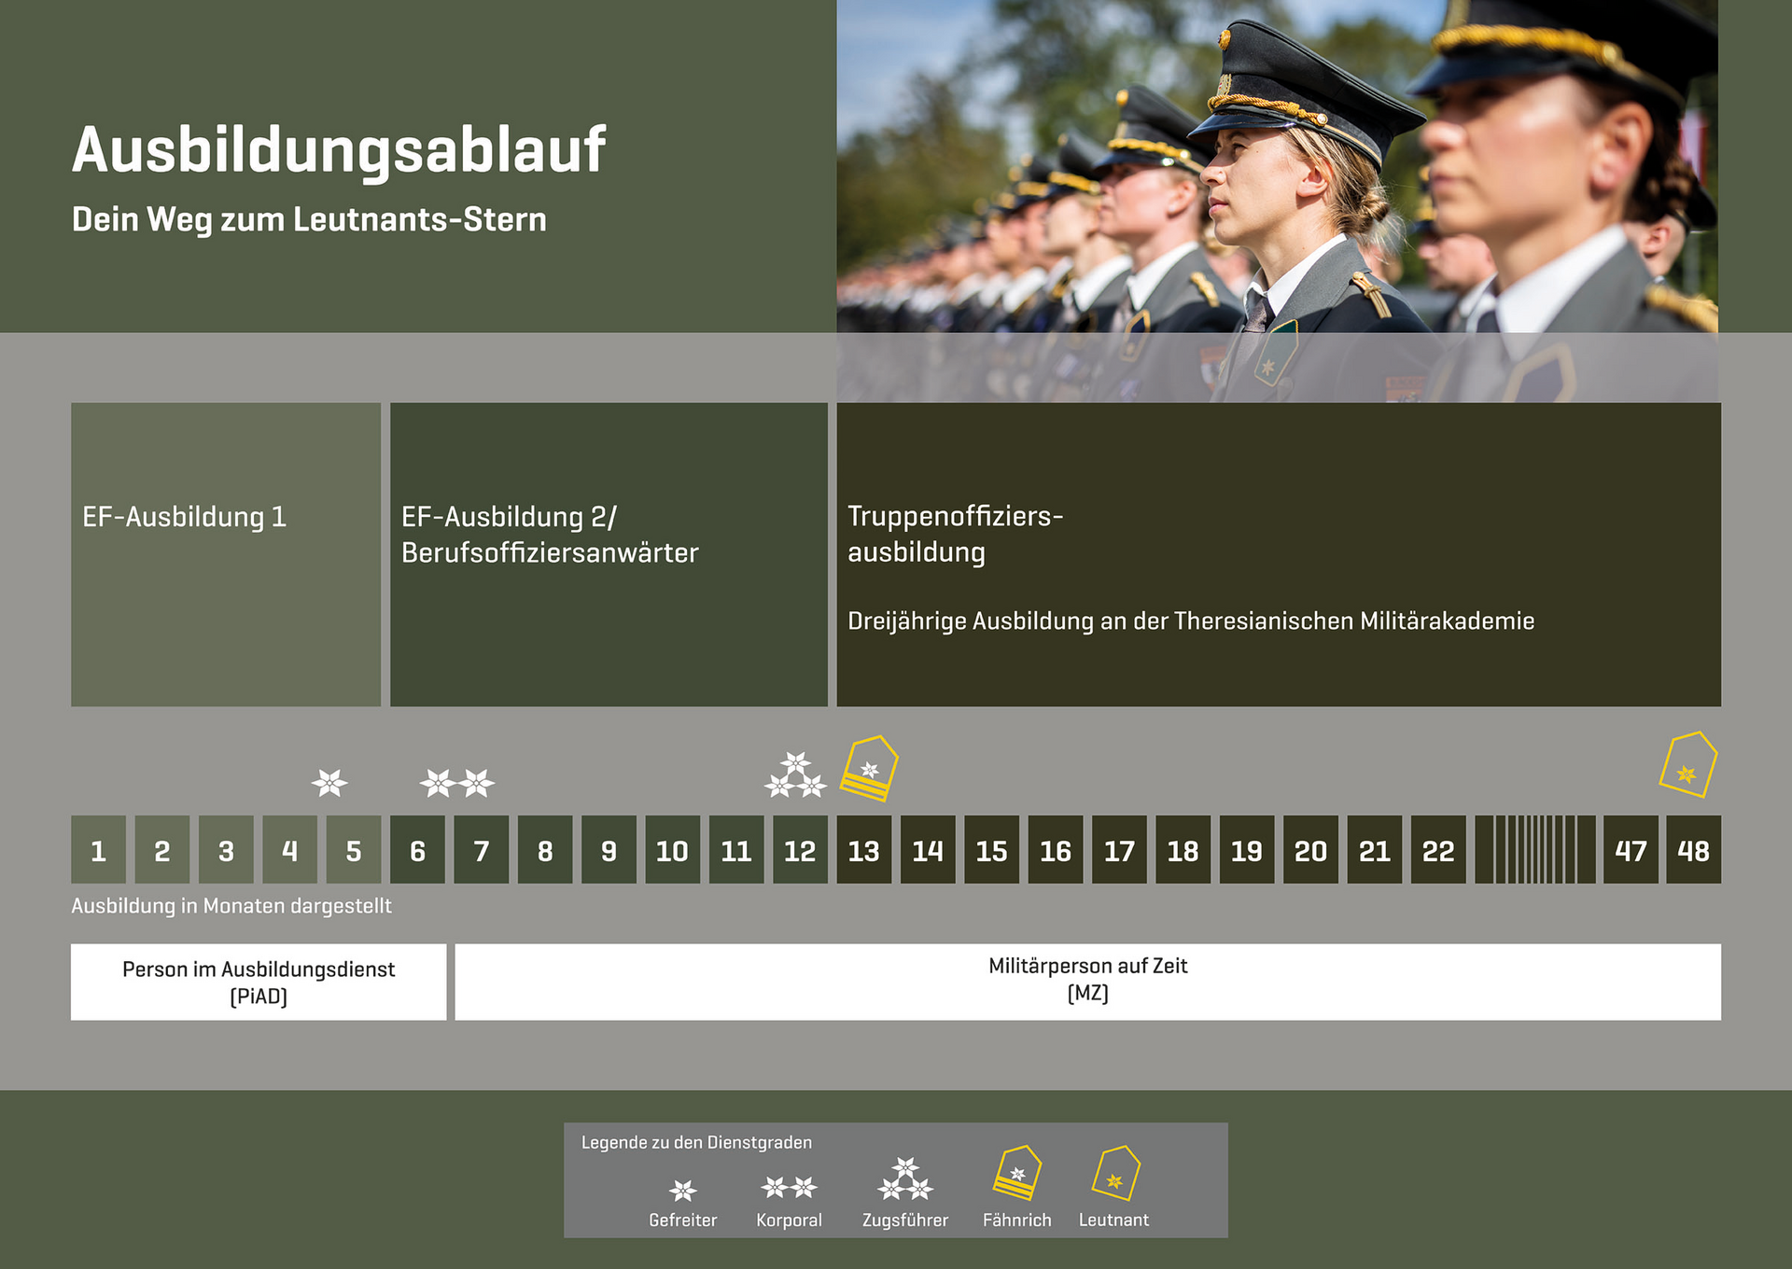
Task: Click month 1 on the timeline
Action: tap(98, 850)
